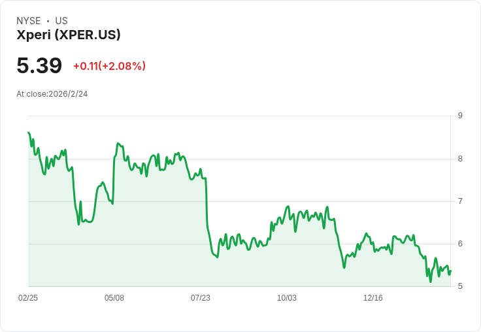Select the 10/03 date on x-axis
The image size is (481, 332).
coord(287,298)
